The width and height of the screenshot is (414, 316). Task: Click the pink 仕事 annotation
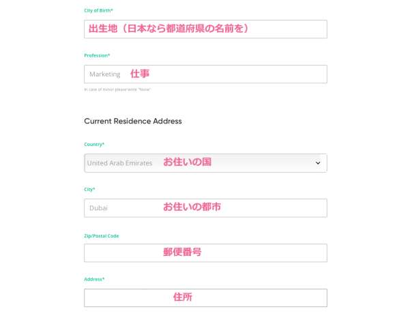click(140, 74)
